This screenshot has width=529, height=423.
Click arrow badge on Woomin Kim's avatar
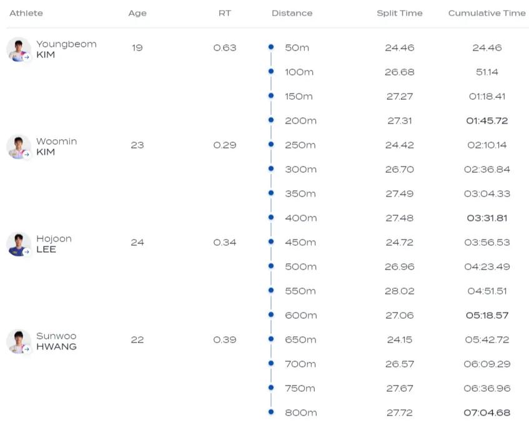pyautogui.click(x=27, y=154)
